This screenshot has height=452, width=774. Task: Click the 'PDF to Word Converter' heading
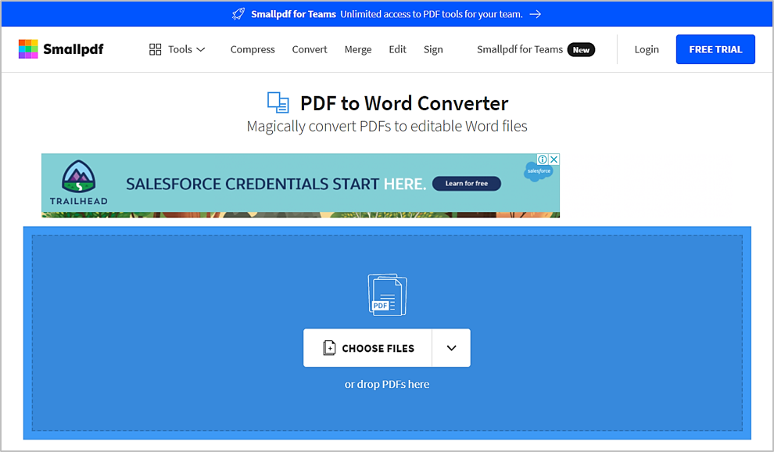404,103
